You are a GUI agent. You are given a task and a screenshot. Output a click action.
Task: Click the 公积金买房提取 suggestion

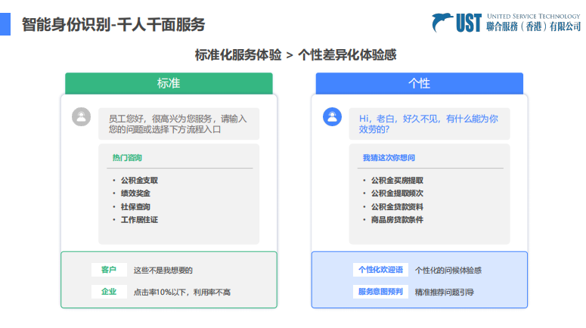click(x=397, y=181)
